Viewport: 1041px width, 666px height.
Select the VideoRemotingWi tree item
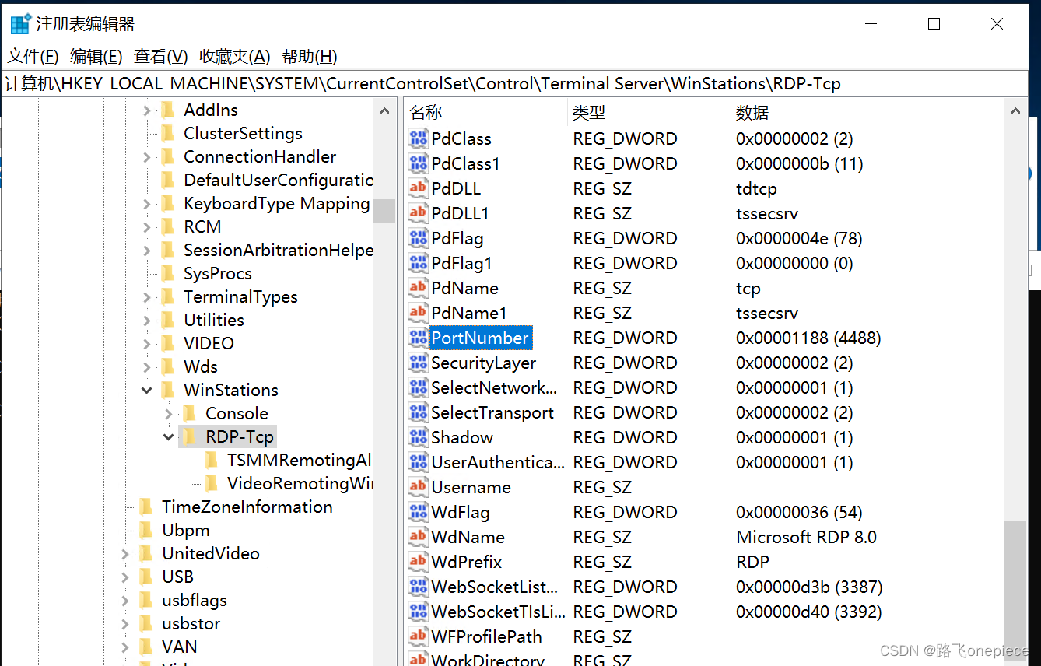tap(300, 484)
